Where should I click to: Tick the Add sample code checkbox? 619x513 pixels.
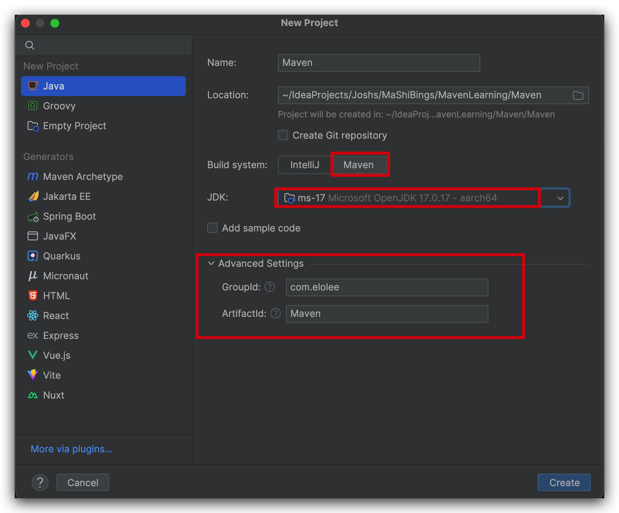point(212,228)
